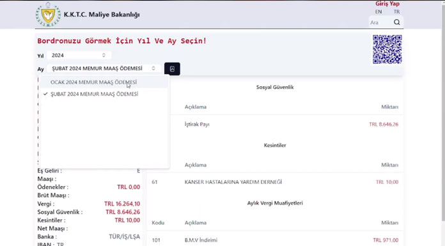Click the Kesintiler section heading
Viewport: 445px width, 246px height.
tap(275, 145)
